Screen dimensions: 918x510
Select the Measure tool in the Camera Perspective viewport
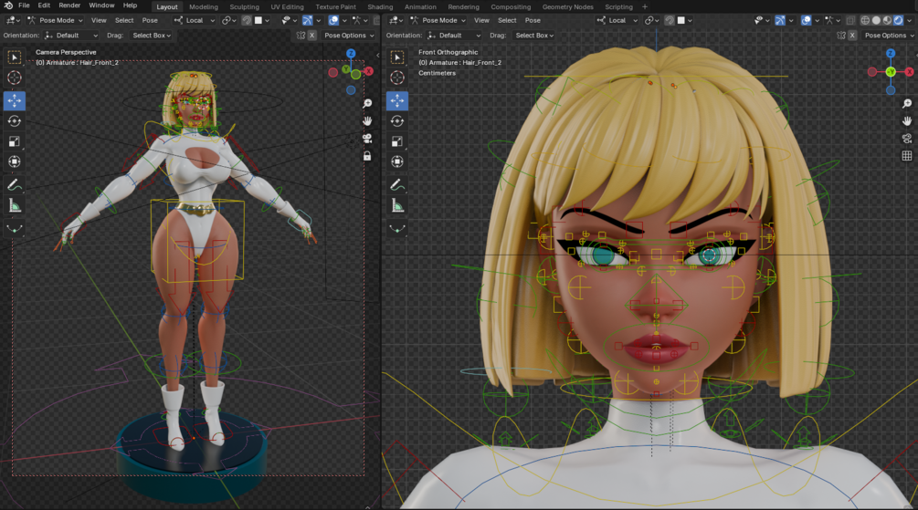pyautogui.click(x=15, y=206)
